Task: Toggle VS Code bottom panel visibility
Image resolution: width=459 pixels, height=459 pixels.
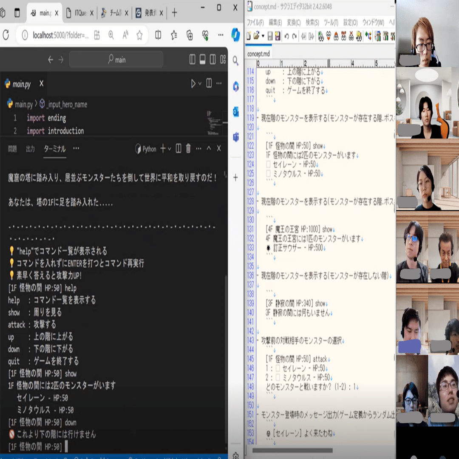Action: point(202,59)
